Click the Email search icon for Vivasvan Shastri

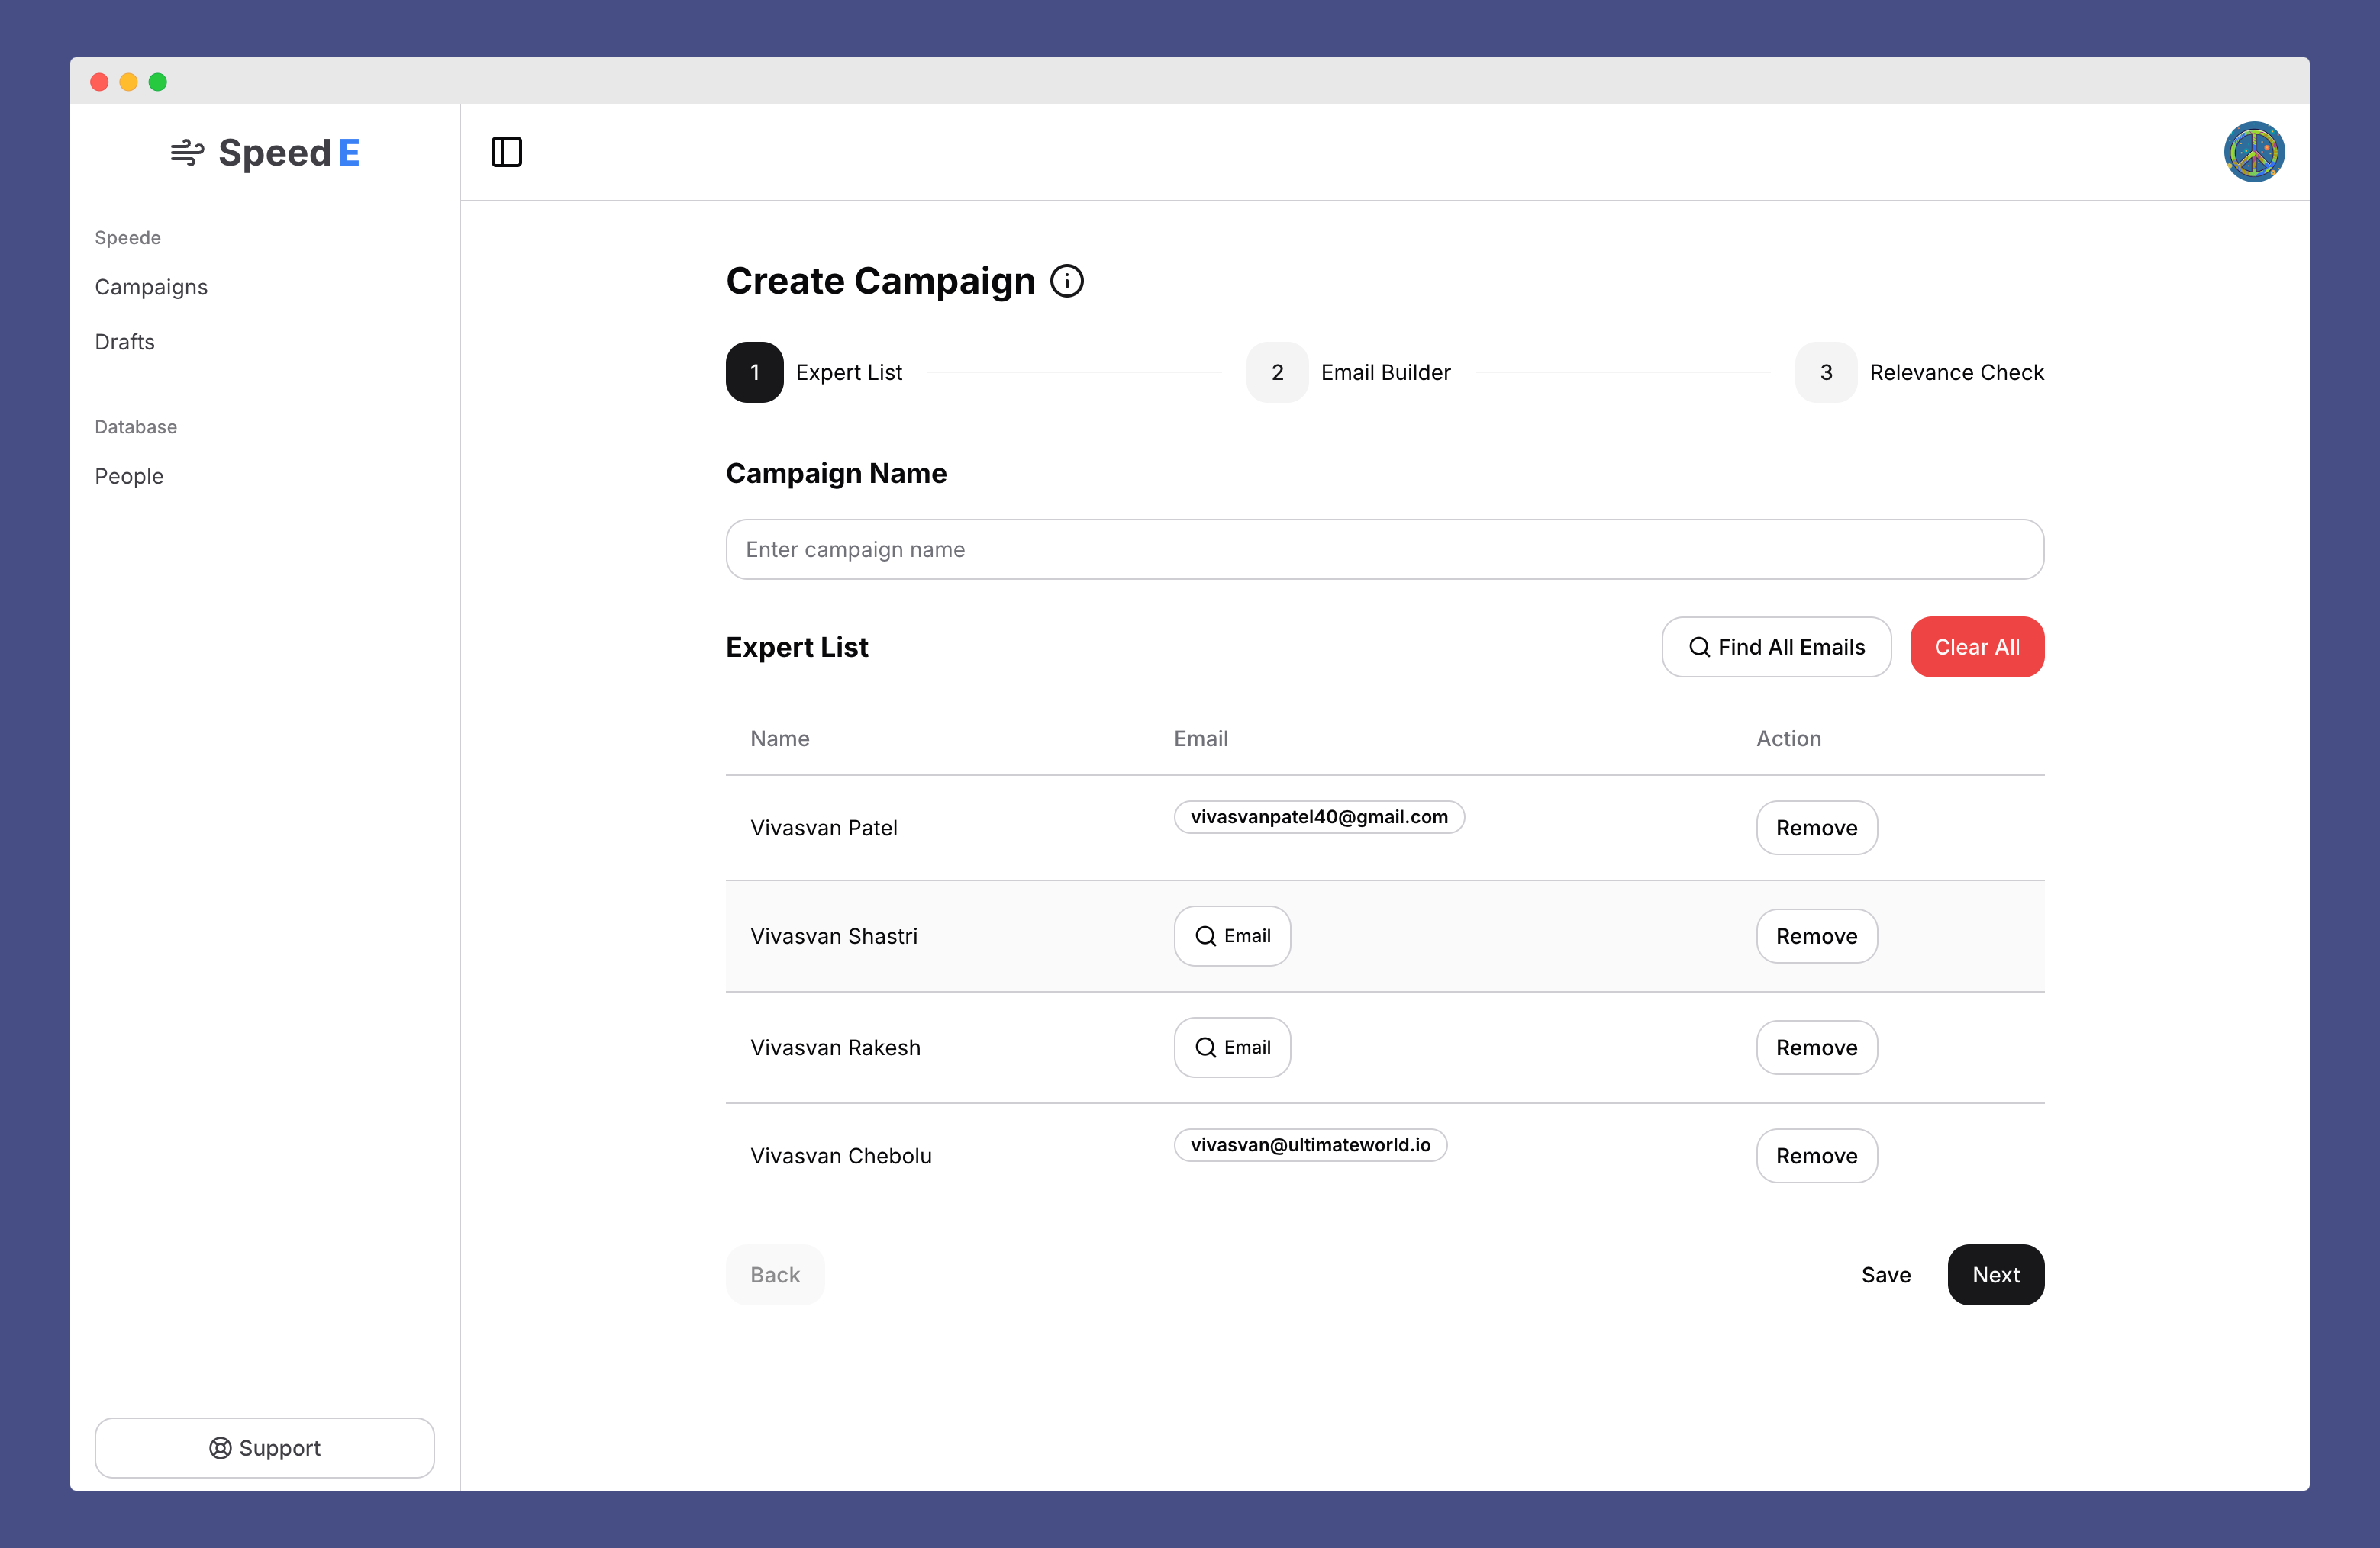click(1205, 936)
